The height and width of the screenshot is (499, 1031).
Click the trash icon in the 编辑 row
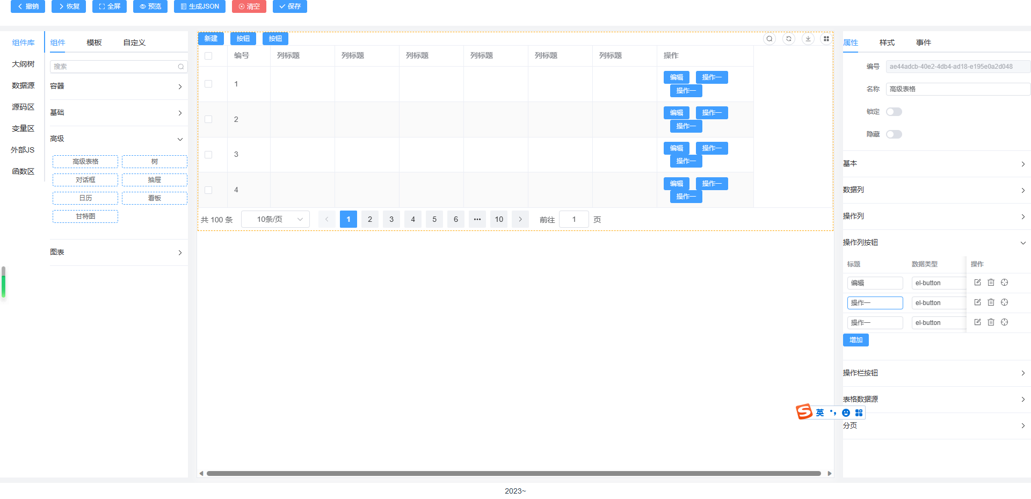991,283
